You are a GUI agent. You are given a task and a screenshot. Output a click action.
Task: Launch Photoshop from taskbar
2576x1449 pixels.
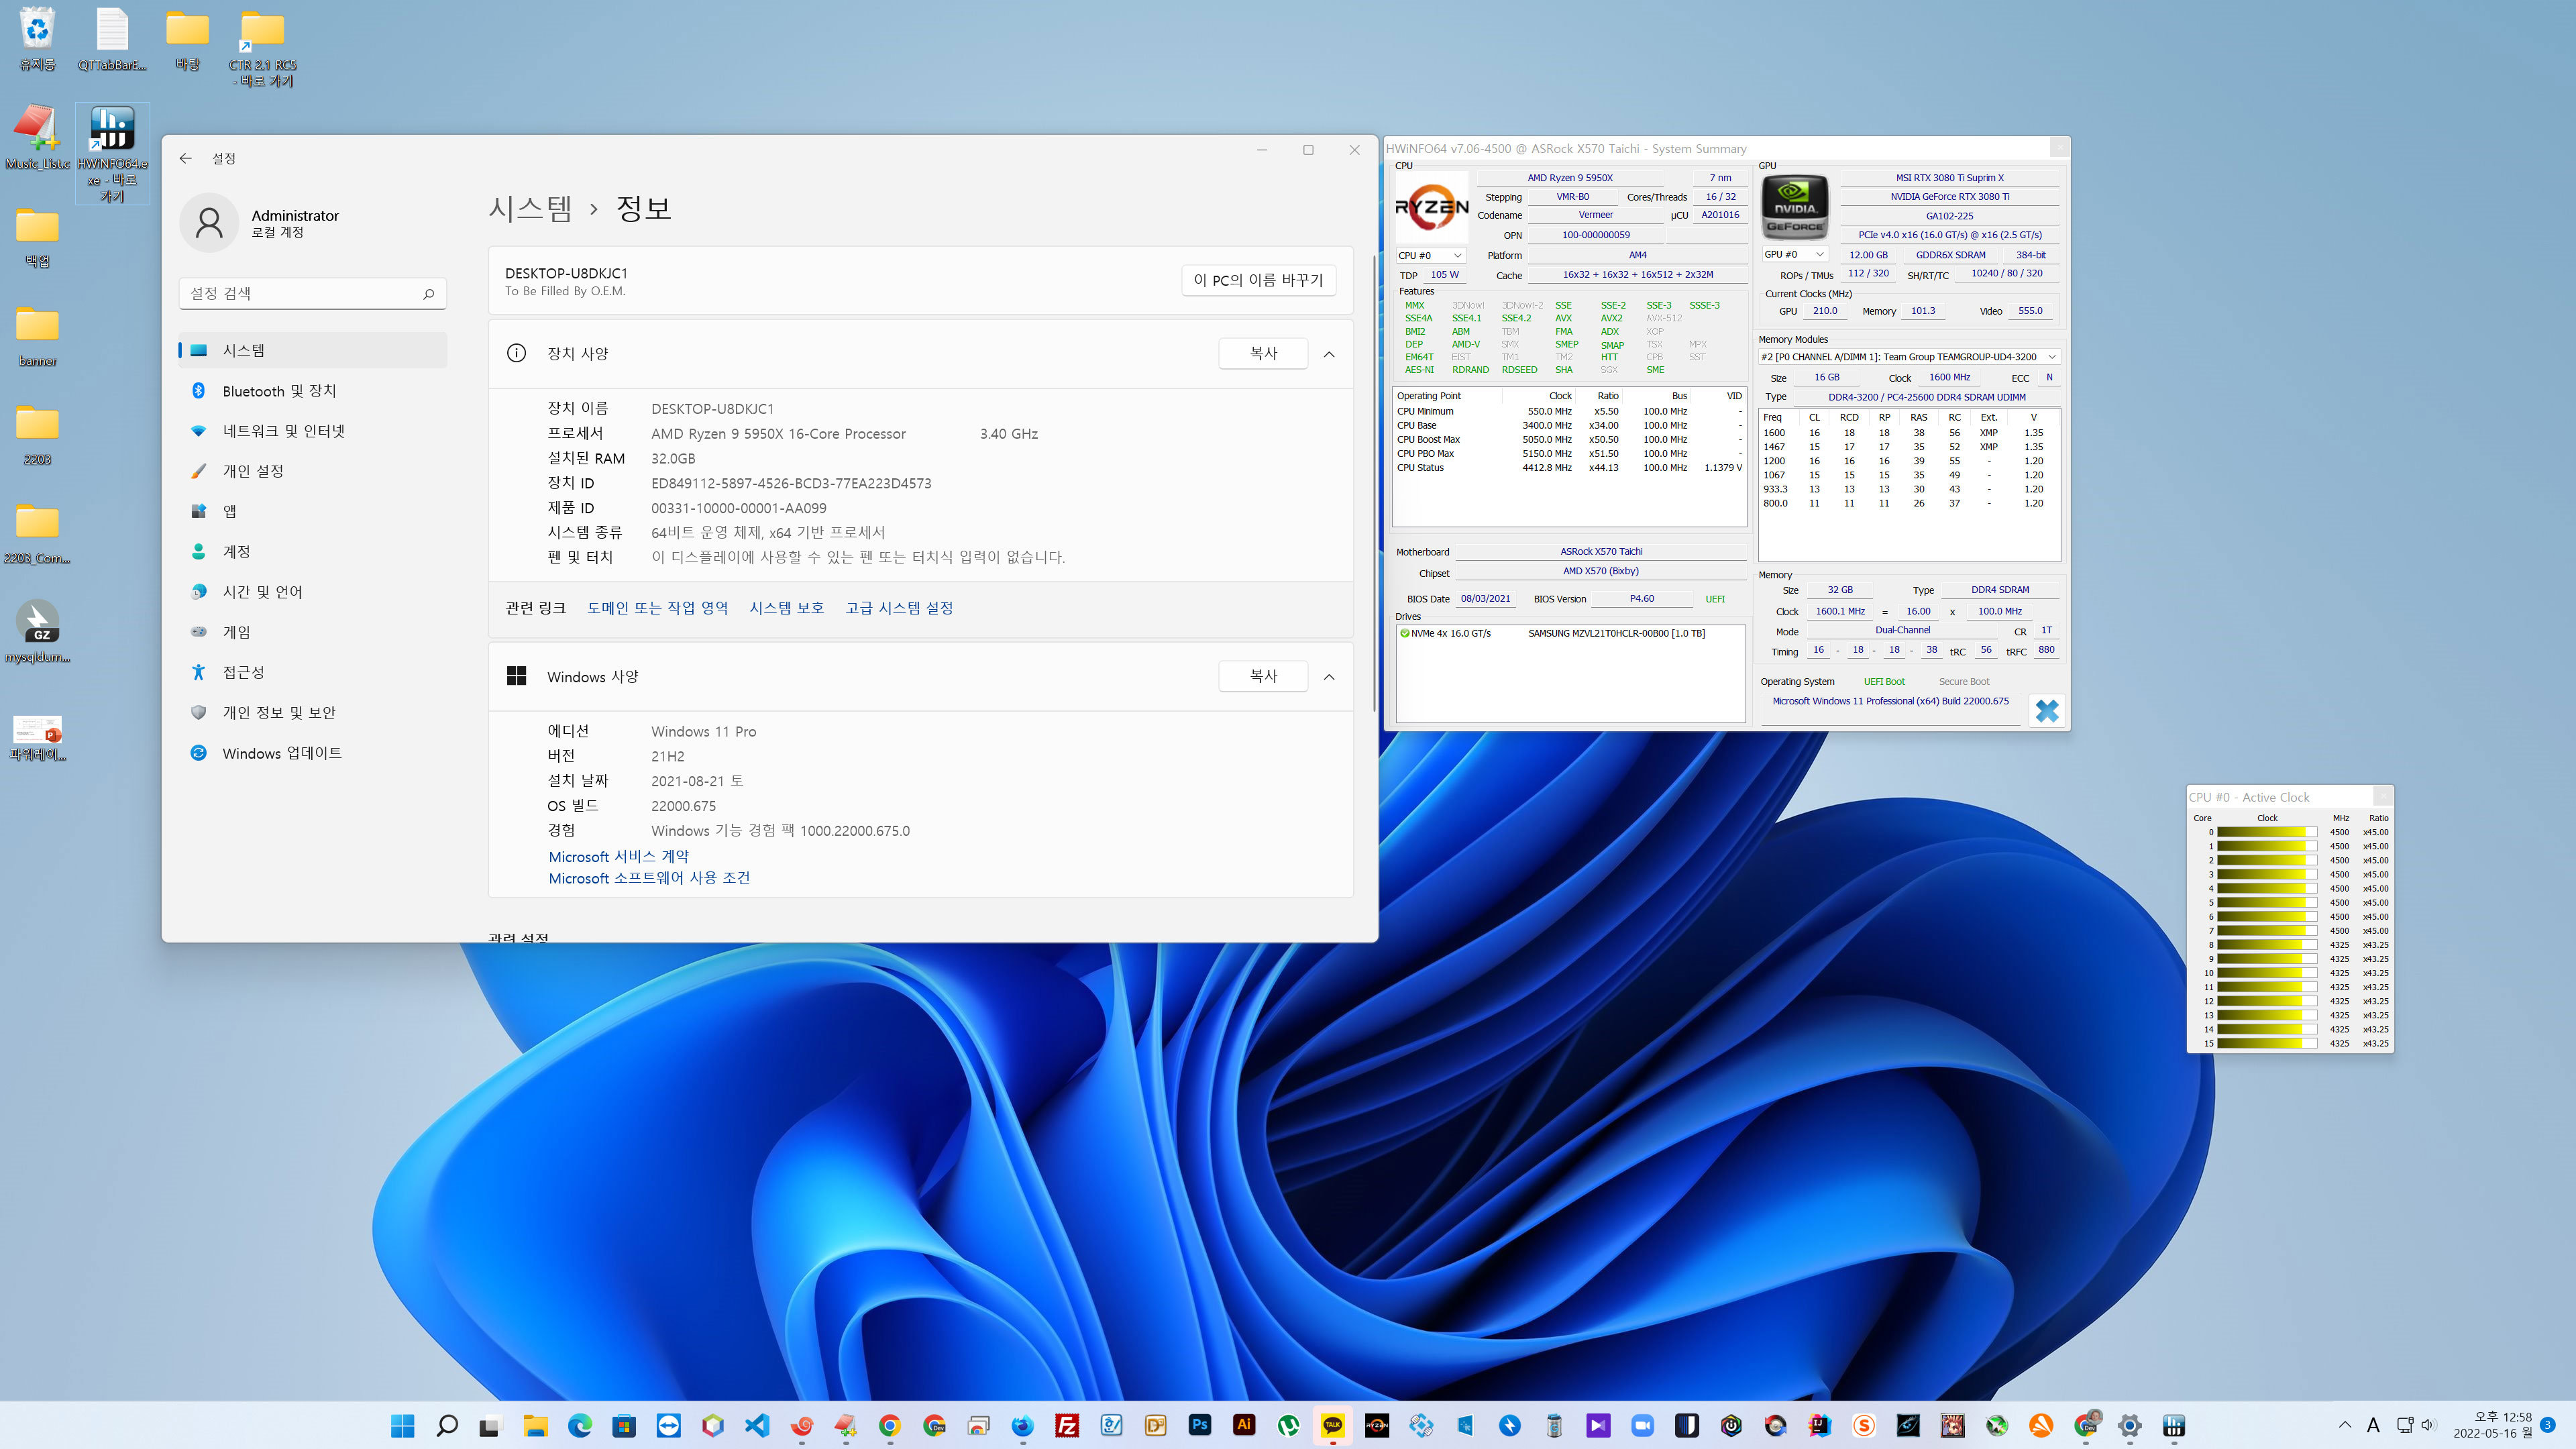(1199, 1426)
